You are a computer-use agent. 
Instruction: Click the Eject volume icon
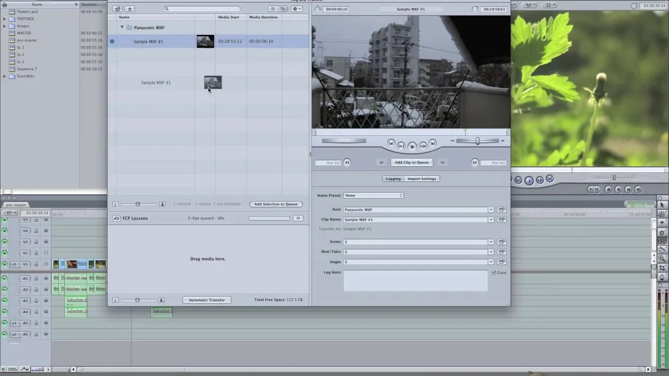(x=130, y=9)
